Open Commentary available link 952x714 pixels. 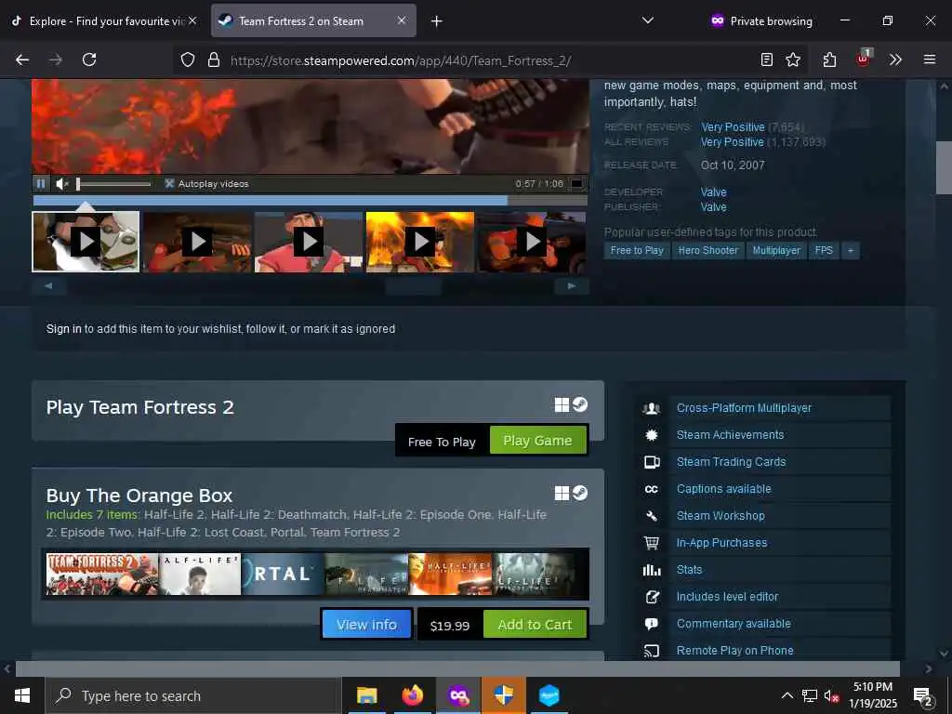(x=734, y=624)
